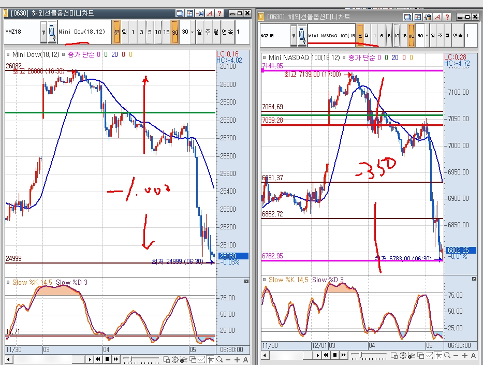The width and height of the screenshot is (483, 365).
Task: Select 10-minute interval in Mini NASDAQ window
Action: (x=397, y=36)
